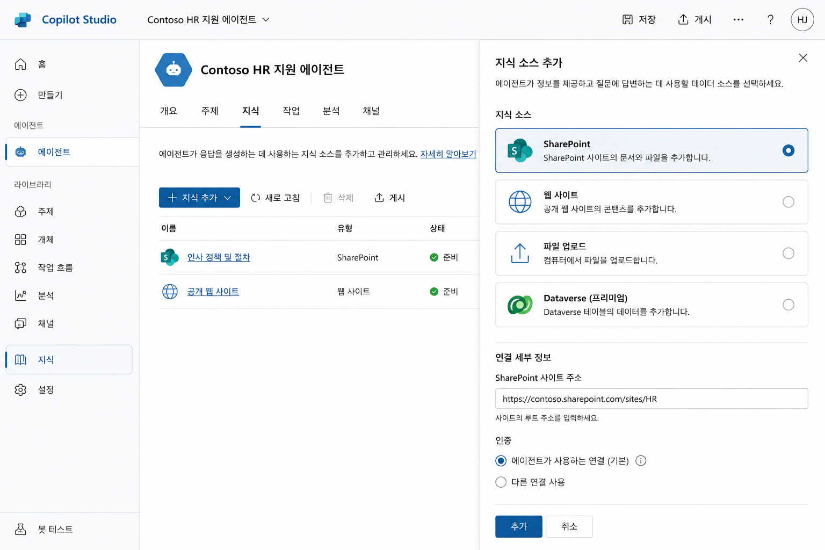Switch to the 채널 tab
This screenshot has width=825, height=550.
[371, 111]
